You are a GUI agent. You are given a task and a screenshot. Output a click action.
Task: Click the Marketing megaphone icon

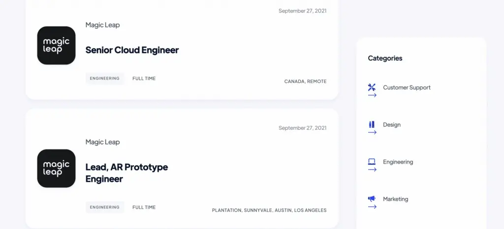click(372, 199)
